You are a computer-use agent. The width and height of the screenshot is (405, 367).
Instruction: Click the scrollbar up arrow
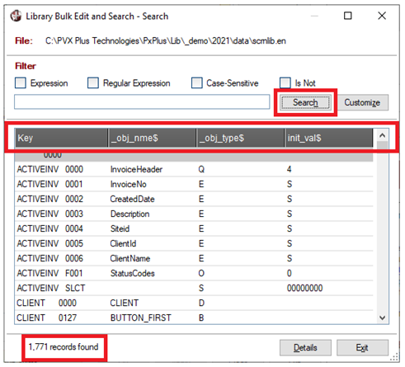[x=382, y=135]
